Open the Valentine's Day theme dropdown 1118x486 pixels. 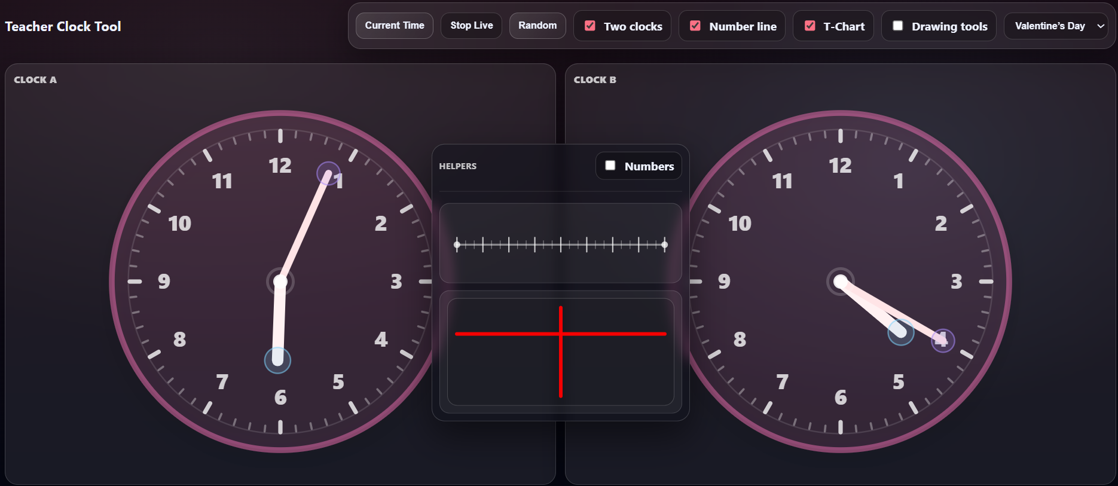point(1056,26)
